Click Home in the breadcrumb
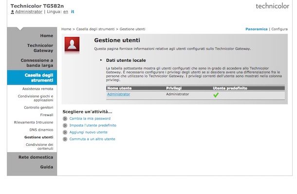Screen dimensions: 297x194 (x=66, y=29)
